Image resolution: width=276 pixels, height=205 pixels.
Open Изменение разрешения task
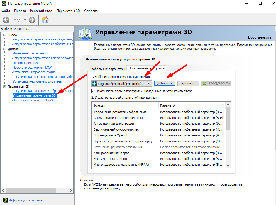(x=30, y=53)
